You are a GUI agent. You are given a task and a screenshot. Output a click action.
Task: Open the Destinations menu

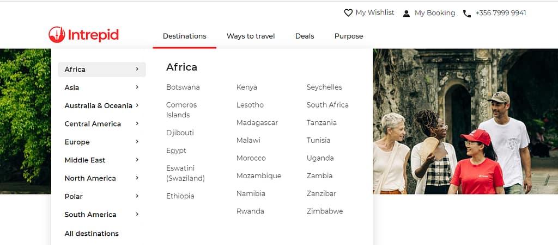click(184, 36)
